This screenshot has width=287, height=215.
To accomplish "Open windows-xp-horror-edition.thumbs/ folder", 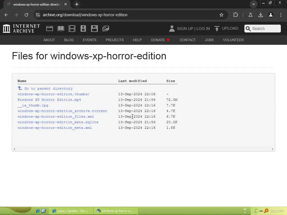I will click(54, 94).
